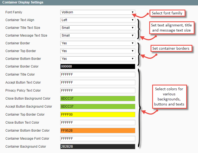The image size is (198, 153).
Task: Select the Close Button Text Color field
Action: 98,123
